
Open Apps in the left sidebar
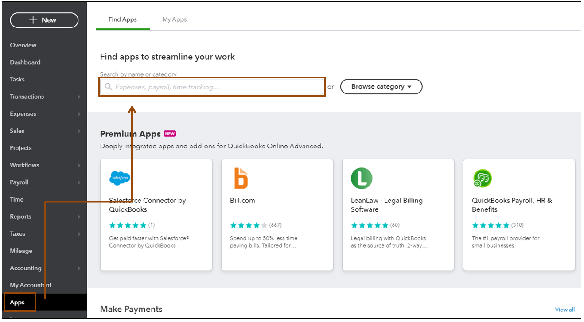[x=17, y=302]
